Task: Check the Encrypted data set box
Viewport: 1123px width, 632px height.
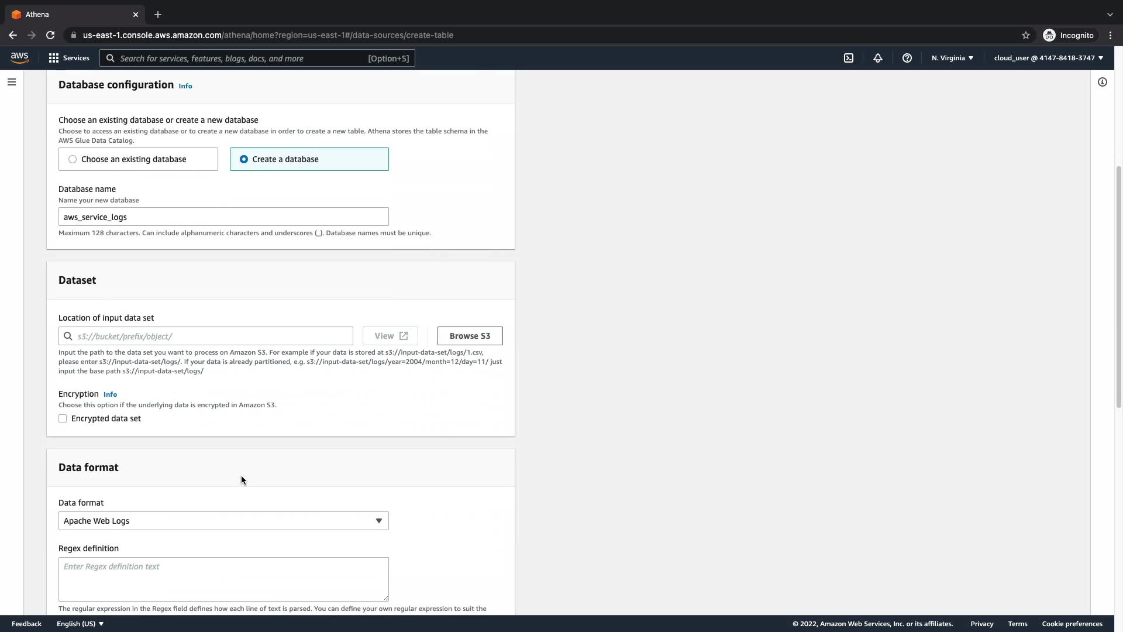Action: pyautogui.click(x=63, y=418)
